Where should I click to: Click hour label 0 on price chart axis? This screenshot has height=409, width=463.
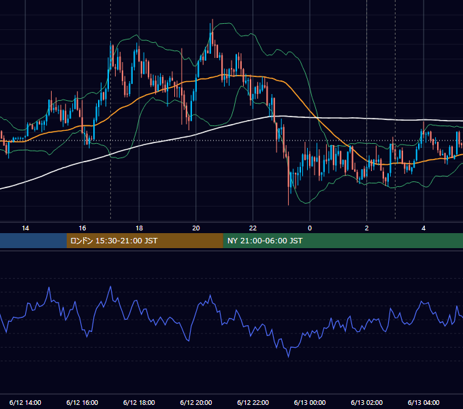click(x=310, y=228)
